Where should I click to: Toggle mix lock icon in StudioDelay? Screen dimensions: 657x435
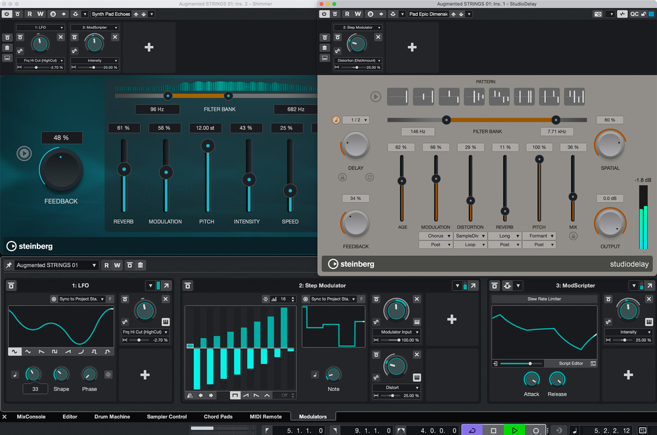tap(573, 236)
